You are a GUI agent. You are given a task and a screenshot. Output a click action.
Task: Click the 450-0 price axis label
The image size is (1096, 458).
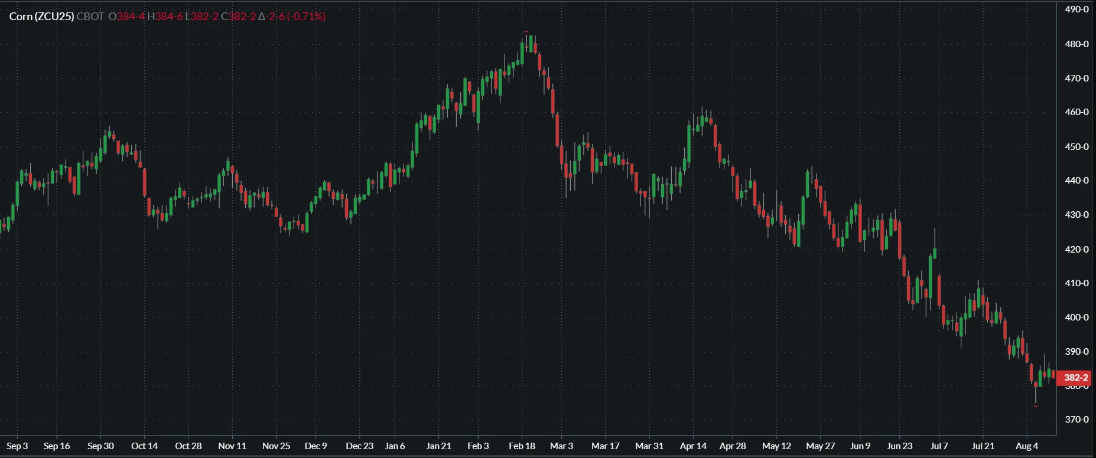click(1077, 146)
